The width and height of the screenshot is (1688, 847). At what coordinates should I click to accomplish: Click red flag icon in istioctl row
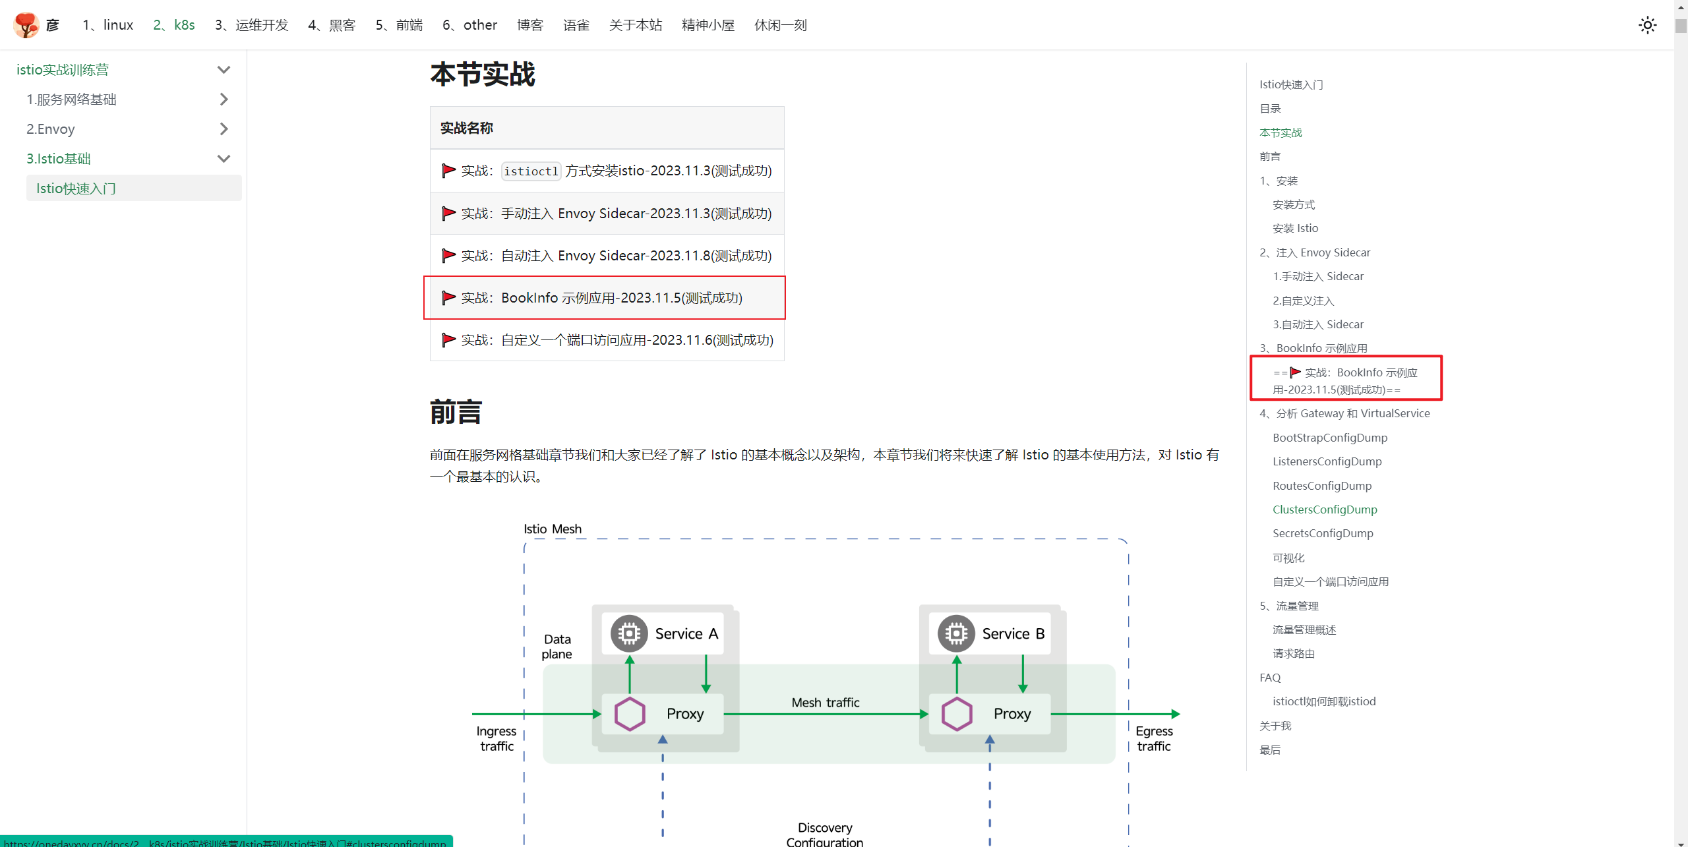coord(448,171)
